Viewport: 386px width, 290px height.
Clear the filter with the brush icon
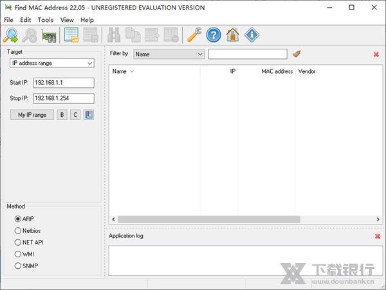coord(297,54)
